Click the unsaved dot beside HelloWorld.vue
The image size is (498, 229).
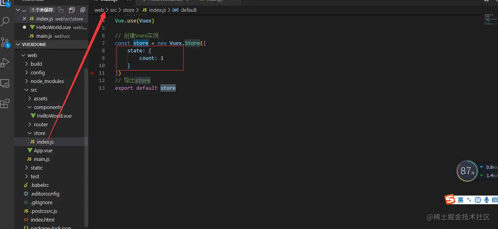[x=24, y=27]
